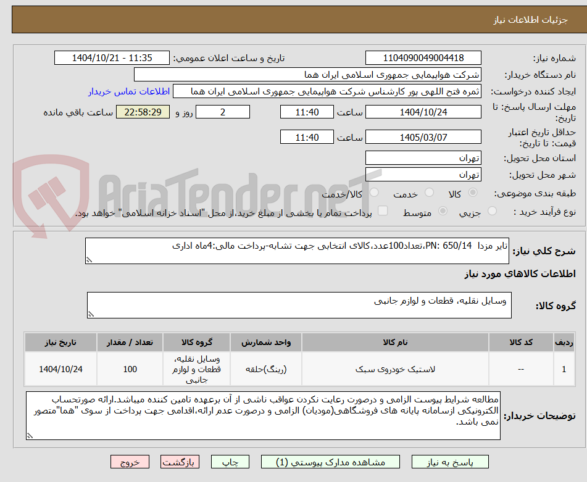Image resolution: width=587 pixels, height=482 pixels.
Task: Open اطلاعات تماس خریدار link
Action: pyautogui.click(x=129, y=91)
